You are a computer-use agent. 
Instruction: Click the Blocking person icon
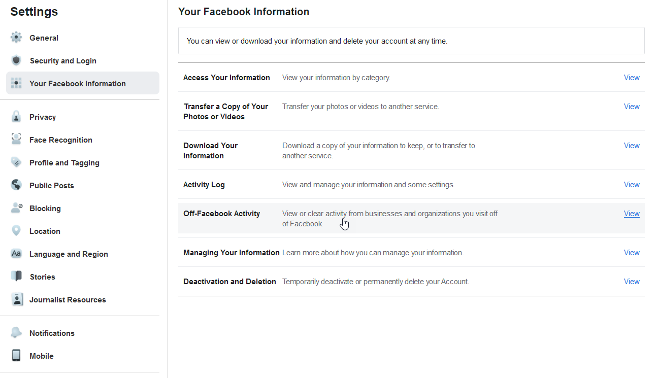click(16, 208)
